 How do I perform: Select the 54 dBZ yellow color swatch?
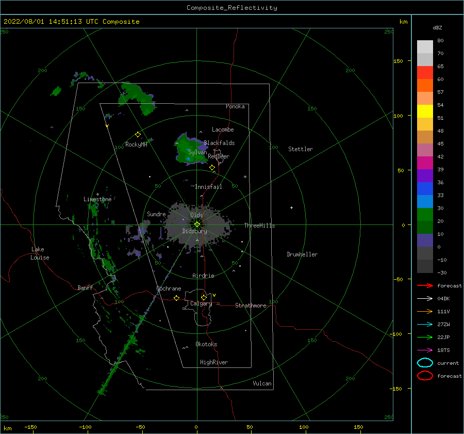coord(425,111)
